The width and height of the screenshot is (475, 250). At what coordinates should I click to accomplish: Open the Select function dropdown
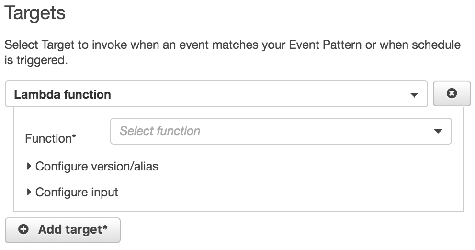pyautogui.click(x=281, y=131)
